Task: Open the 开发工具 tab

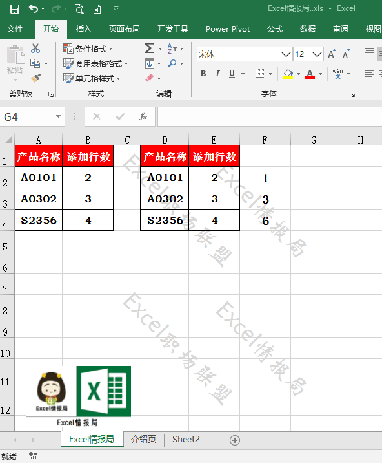Action: (x=172, y=29)
